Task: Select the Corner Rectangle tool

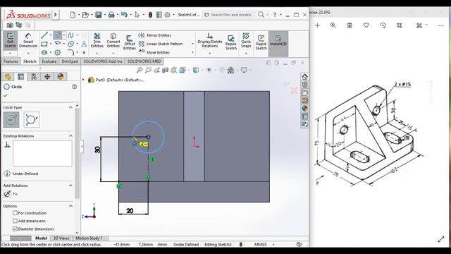Action: tap(44, 44)
